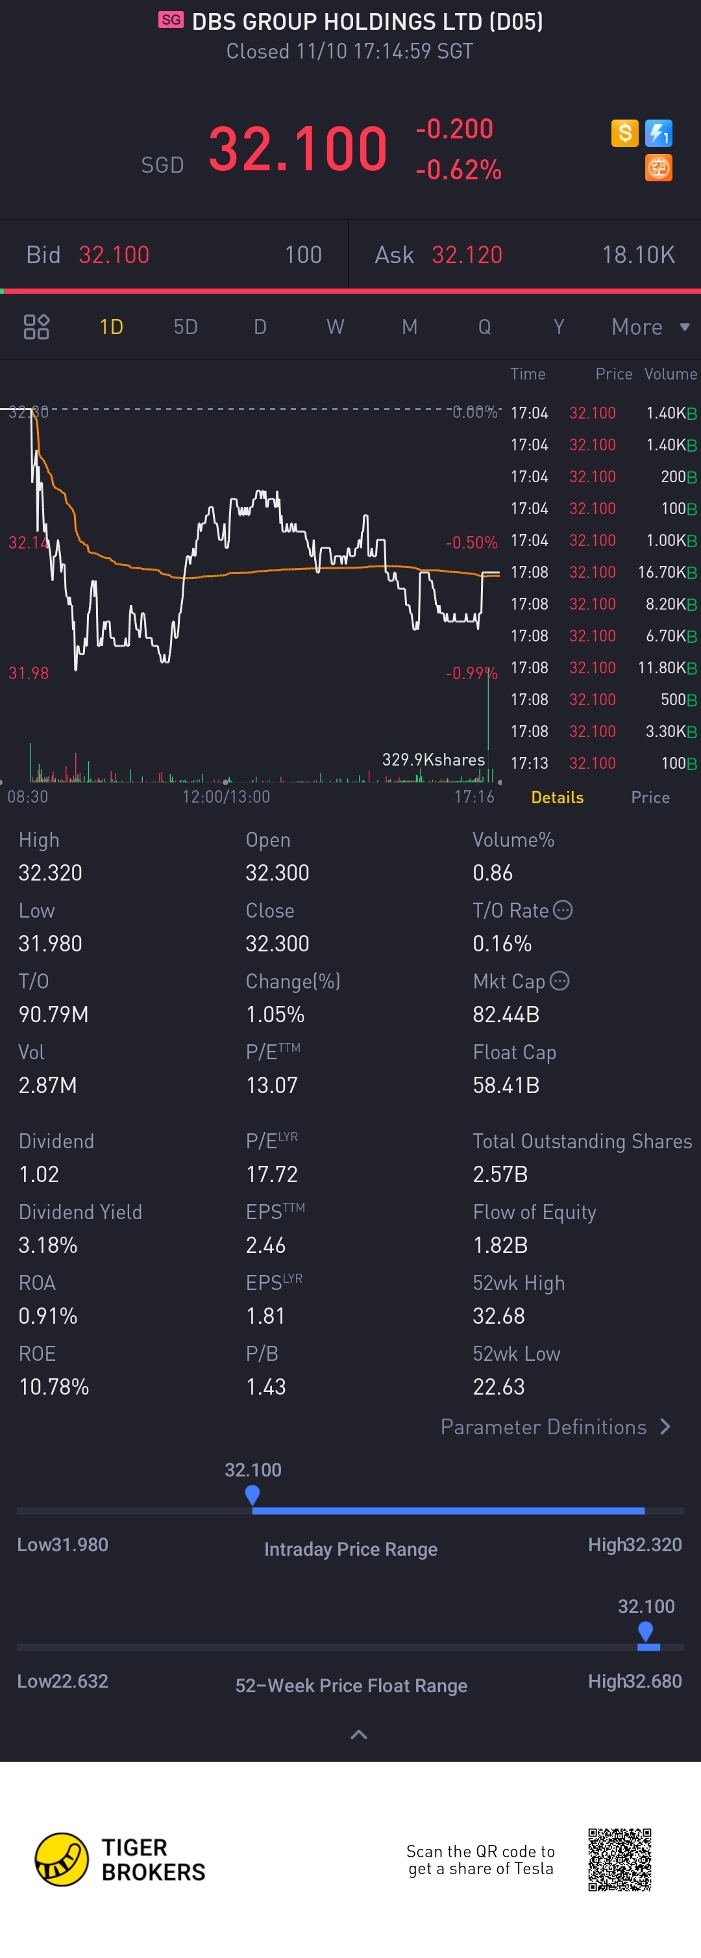
Task: Open the Parameter Definitions link
Action: click(544, 1426)
